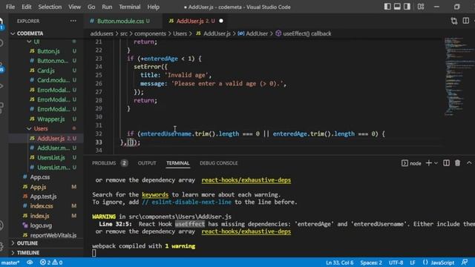
Task: Click the node terminal profile icon
Action: [x=404, y=163]
